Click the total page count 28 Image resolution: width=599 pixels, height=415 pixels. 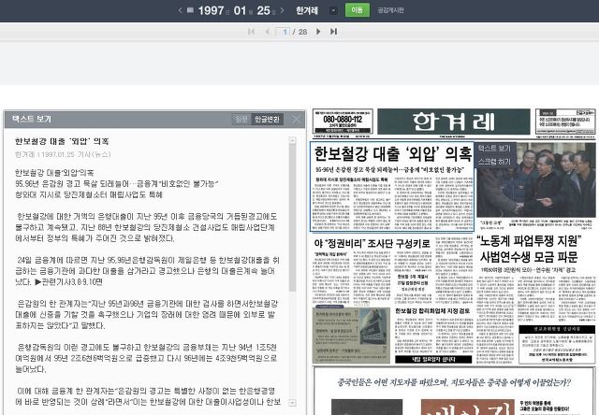[302, 32]
